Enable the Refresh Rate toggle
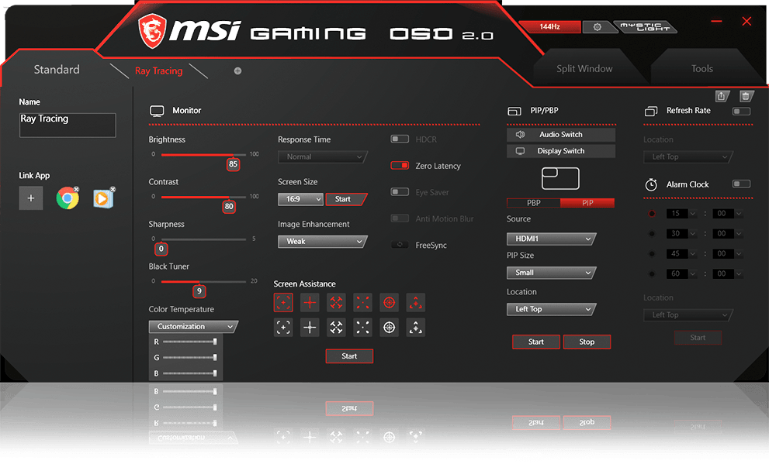The width and height of the screenshot is (769, 464). [741, 112]
